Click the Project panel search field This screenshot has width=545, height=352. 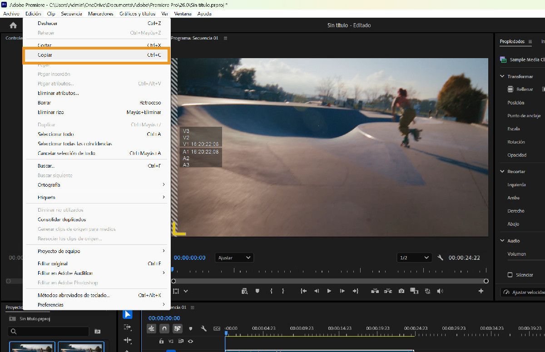[x=49, y=332]
